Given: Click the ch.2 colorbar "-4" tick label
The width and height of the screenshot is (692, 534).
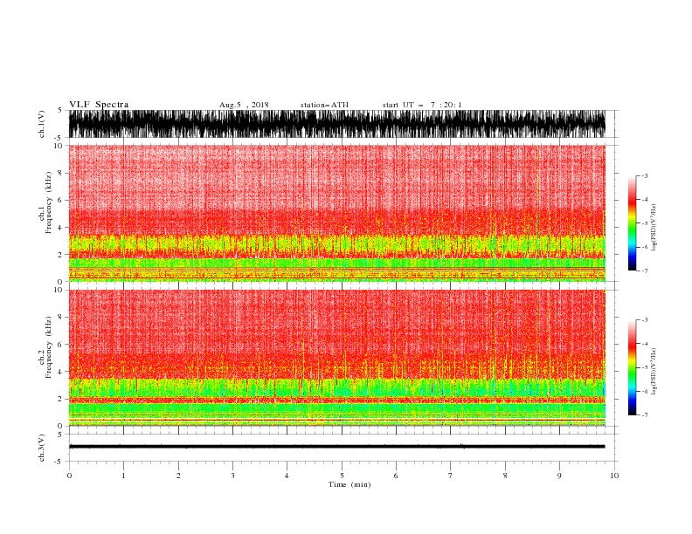Looking at the screenshot, I should [x=645, y=344].
